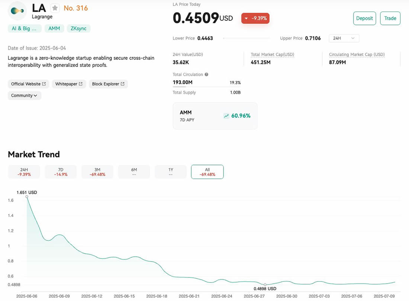
Task: Open the 24H price range dropdown
Action: click(x=344, y=38)
